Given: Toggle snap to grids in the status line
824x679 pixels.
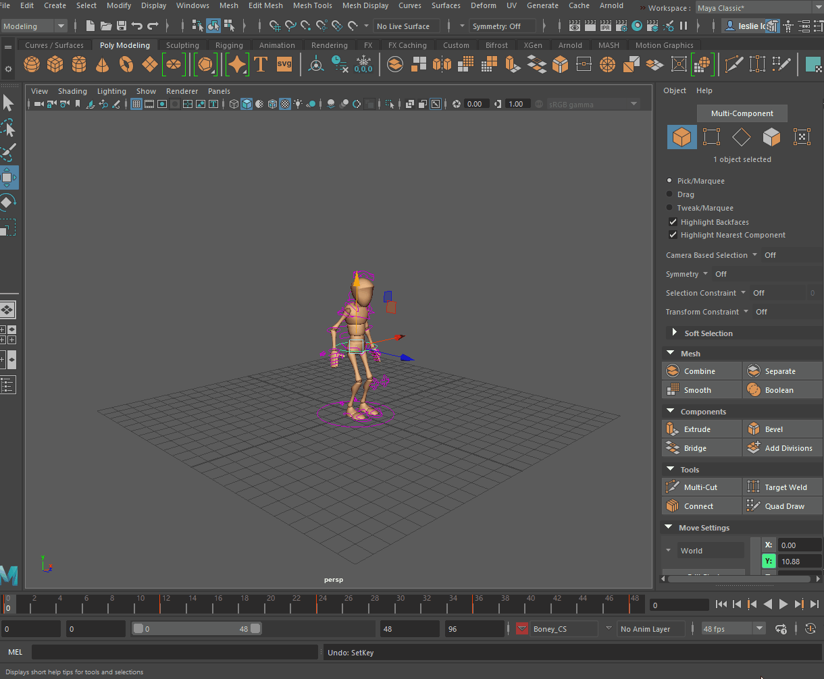Looking at the screenshot, I should point(274,25).
